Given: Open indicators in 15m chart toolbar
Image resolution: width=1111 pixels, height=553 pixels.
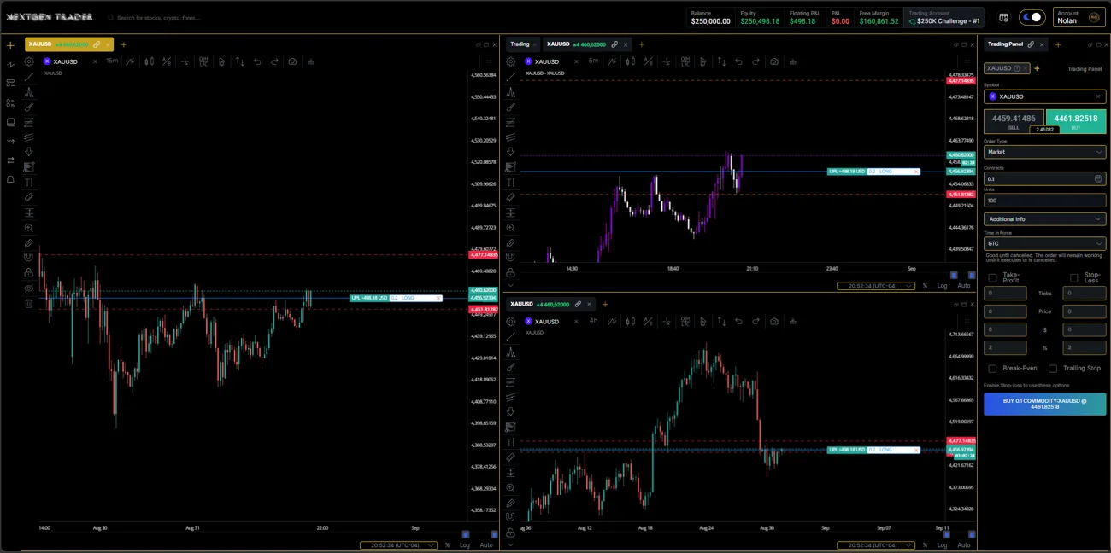Looking at the screenshot, I should tap(131, 61).
